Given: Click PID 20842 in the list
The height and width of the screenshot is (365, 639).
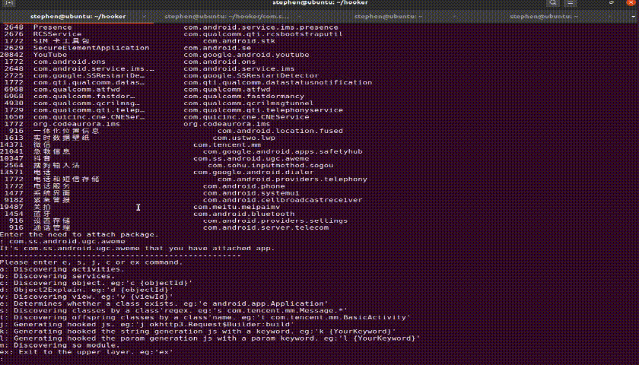Looking at the screenshot, I should point(12,55).
